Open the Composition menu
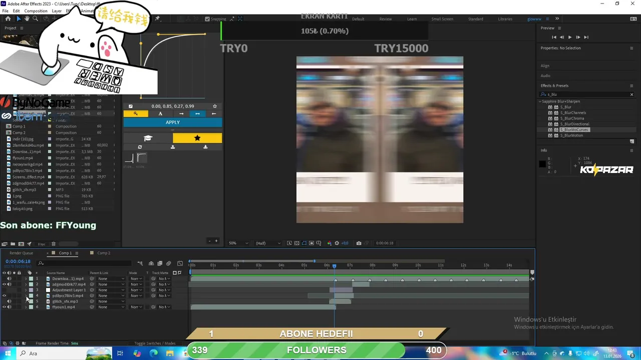This screenshot has width=641, height=360. [x=36, y=11]
